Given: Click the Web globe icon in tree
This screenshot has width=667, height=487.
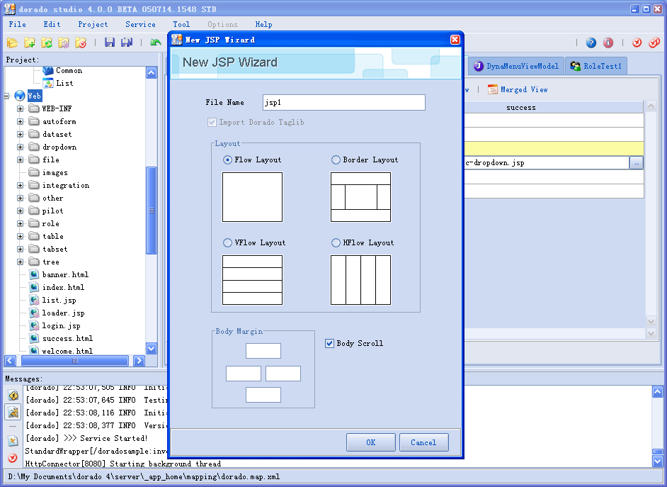Looking at the screenshot, I should [20, 96].
